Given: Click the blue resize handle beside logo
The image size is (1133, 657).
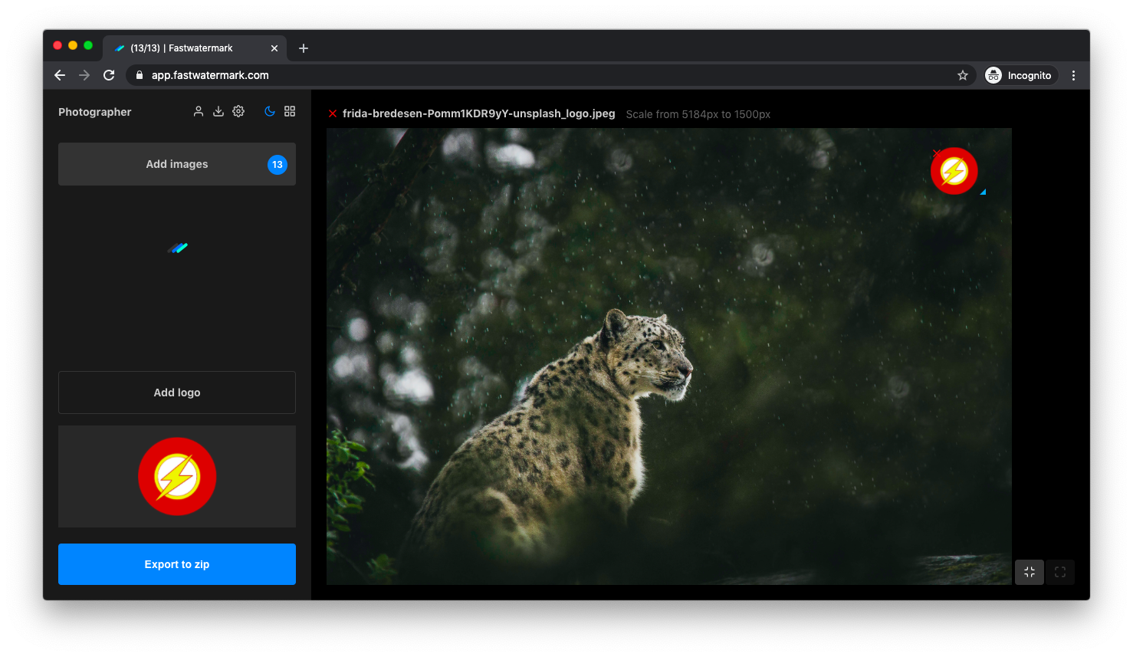Looking at the screenshot, I should tap(983, 192).
